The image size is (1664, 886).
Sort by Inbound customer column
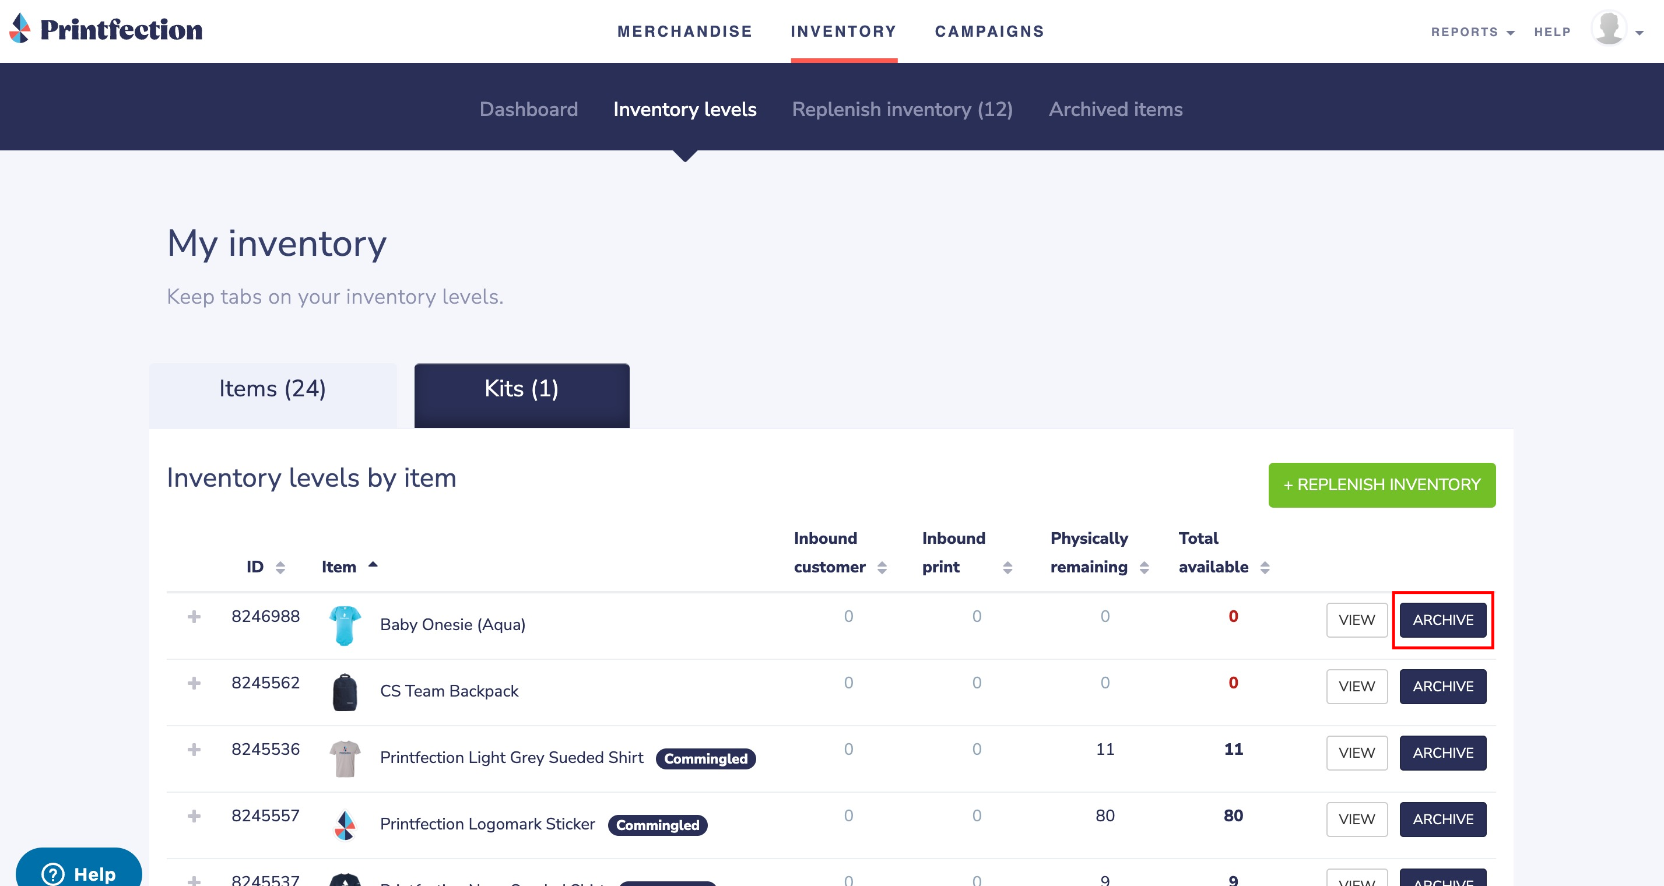pos(882,568)
